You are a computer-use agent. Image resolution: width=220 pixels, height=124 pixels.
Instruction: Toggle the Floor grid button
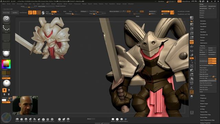(x=192, y=46)
